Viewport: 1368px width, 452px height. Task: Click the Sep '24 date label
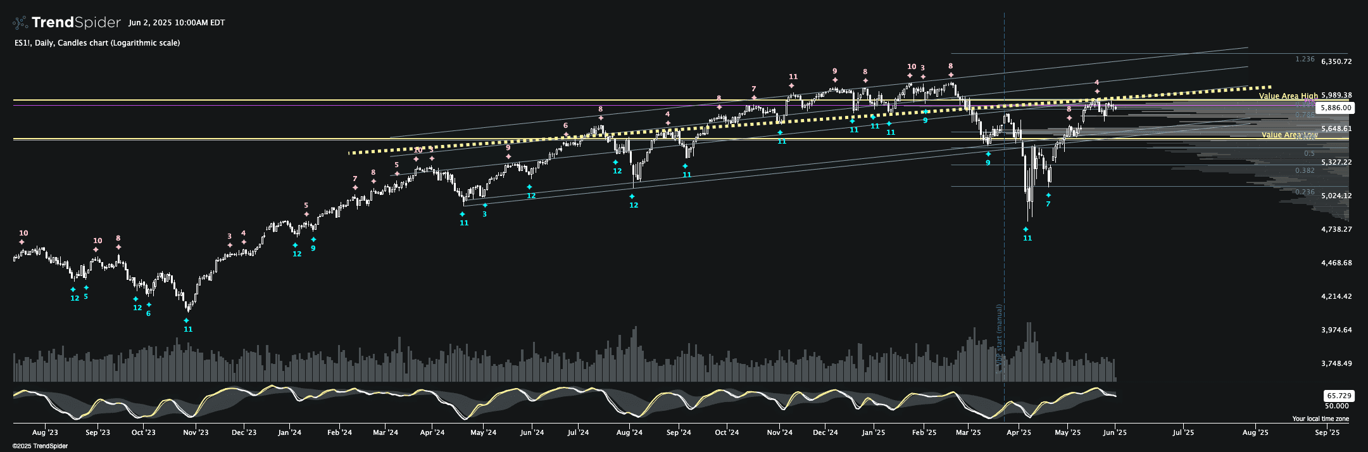(678, 432)
